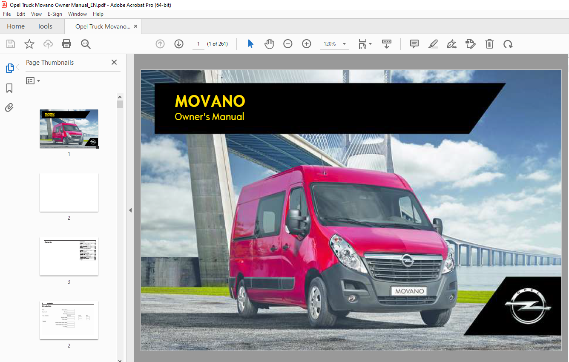Click the Fit page view icon
The image size is (569, 362).
pos(362,44)
